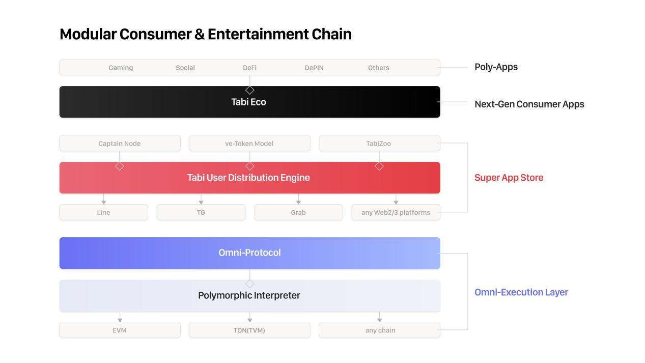Click the Super App Store label

click(x=509, y=178)
